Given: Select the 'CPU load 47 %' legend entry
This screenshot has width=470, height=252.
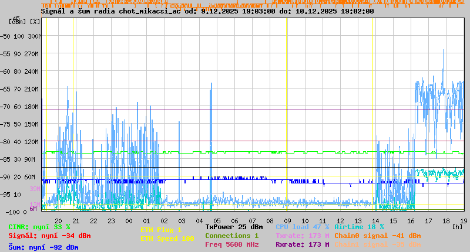Looking at the screenshot, I should (x=302, y=227).
